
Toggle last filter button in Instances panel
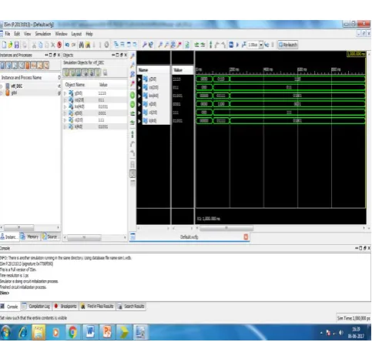[46, 65]
